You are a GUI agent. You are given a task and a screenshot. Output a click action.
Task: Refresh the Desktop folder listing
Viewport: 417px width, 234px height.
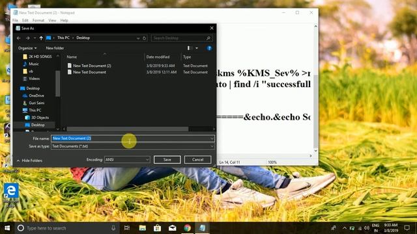tap(145, 38)
